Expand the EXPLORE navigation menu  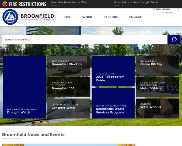pyautogui.click(x=111, y=17)
